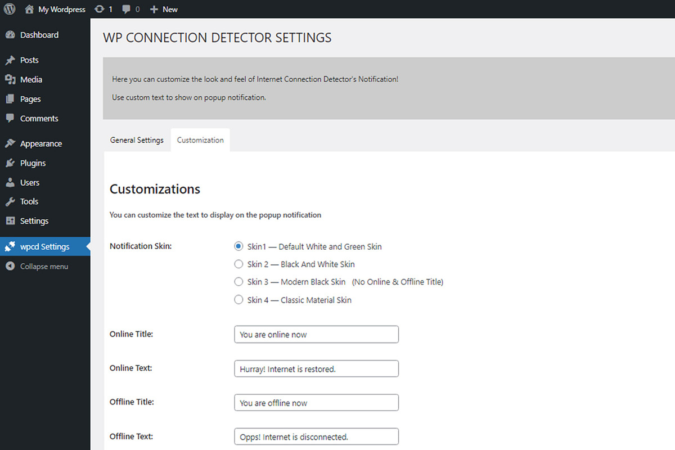This screenshot has height=450, width=675.
Task: Click the Online Title input field
Action: point(316,334)
